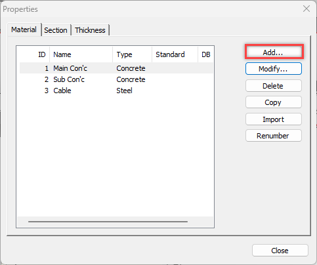
Task: Sort list by ID column header
Action: pos(35,54)
